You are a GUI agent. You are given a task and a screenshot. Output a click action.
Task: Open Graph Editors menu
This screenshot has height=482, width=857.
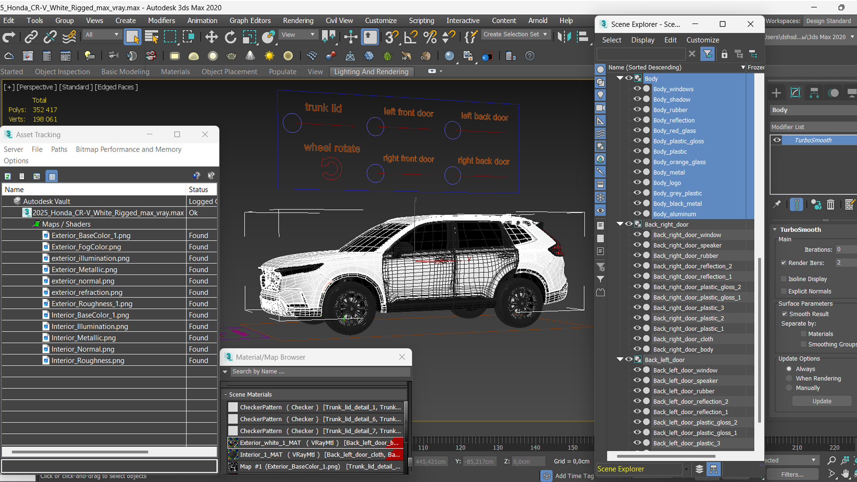[x=250, y=21]
